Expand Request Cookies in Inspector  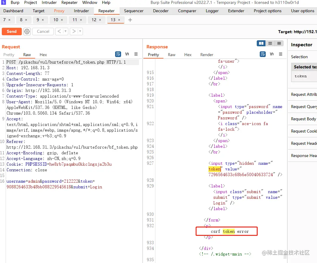(303, 131)
